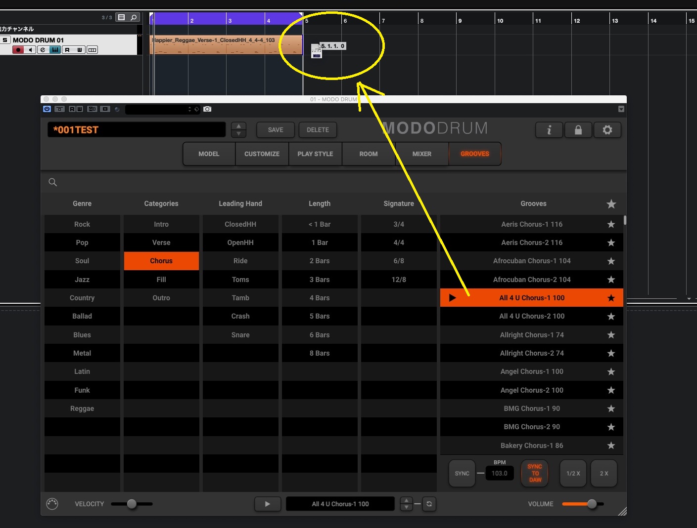Record-enable the MODO DRUM 01 track
The image size is (697, 528).
18,50
